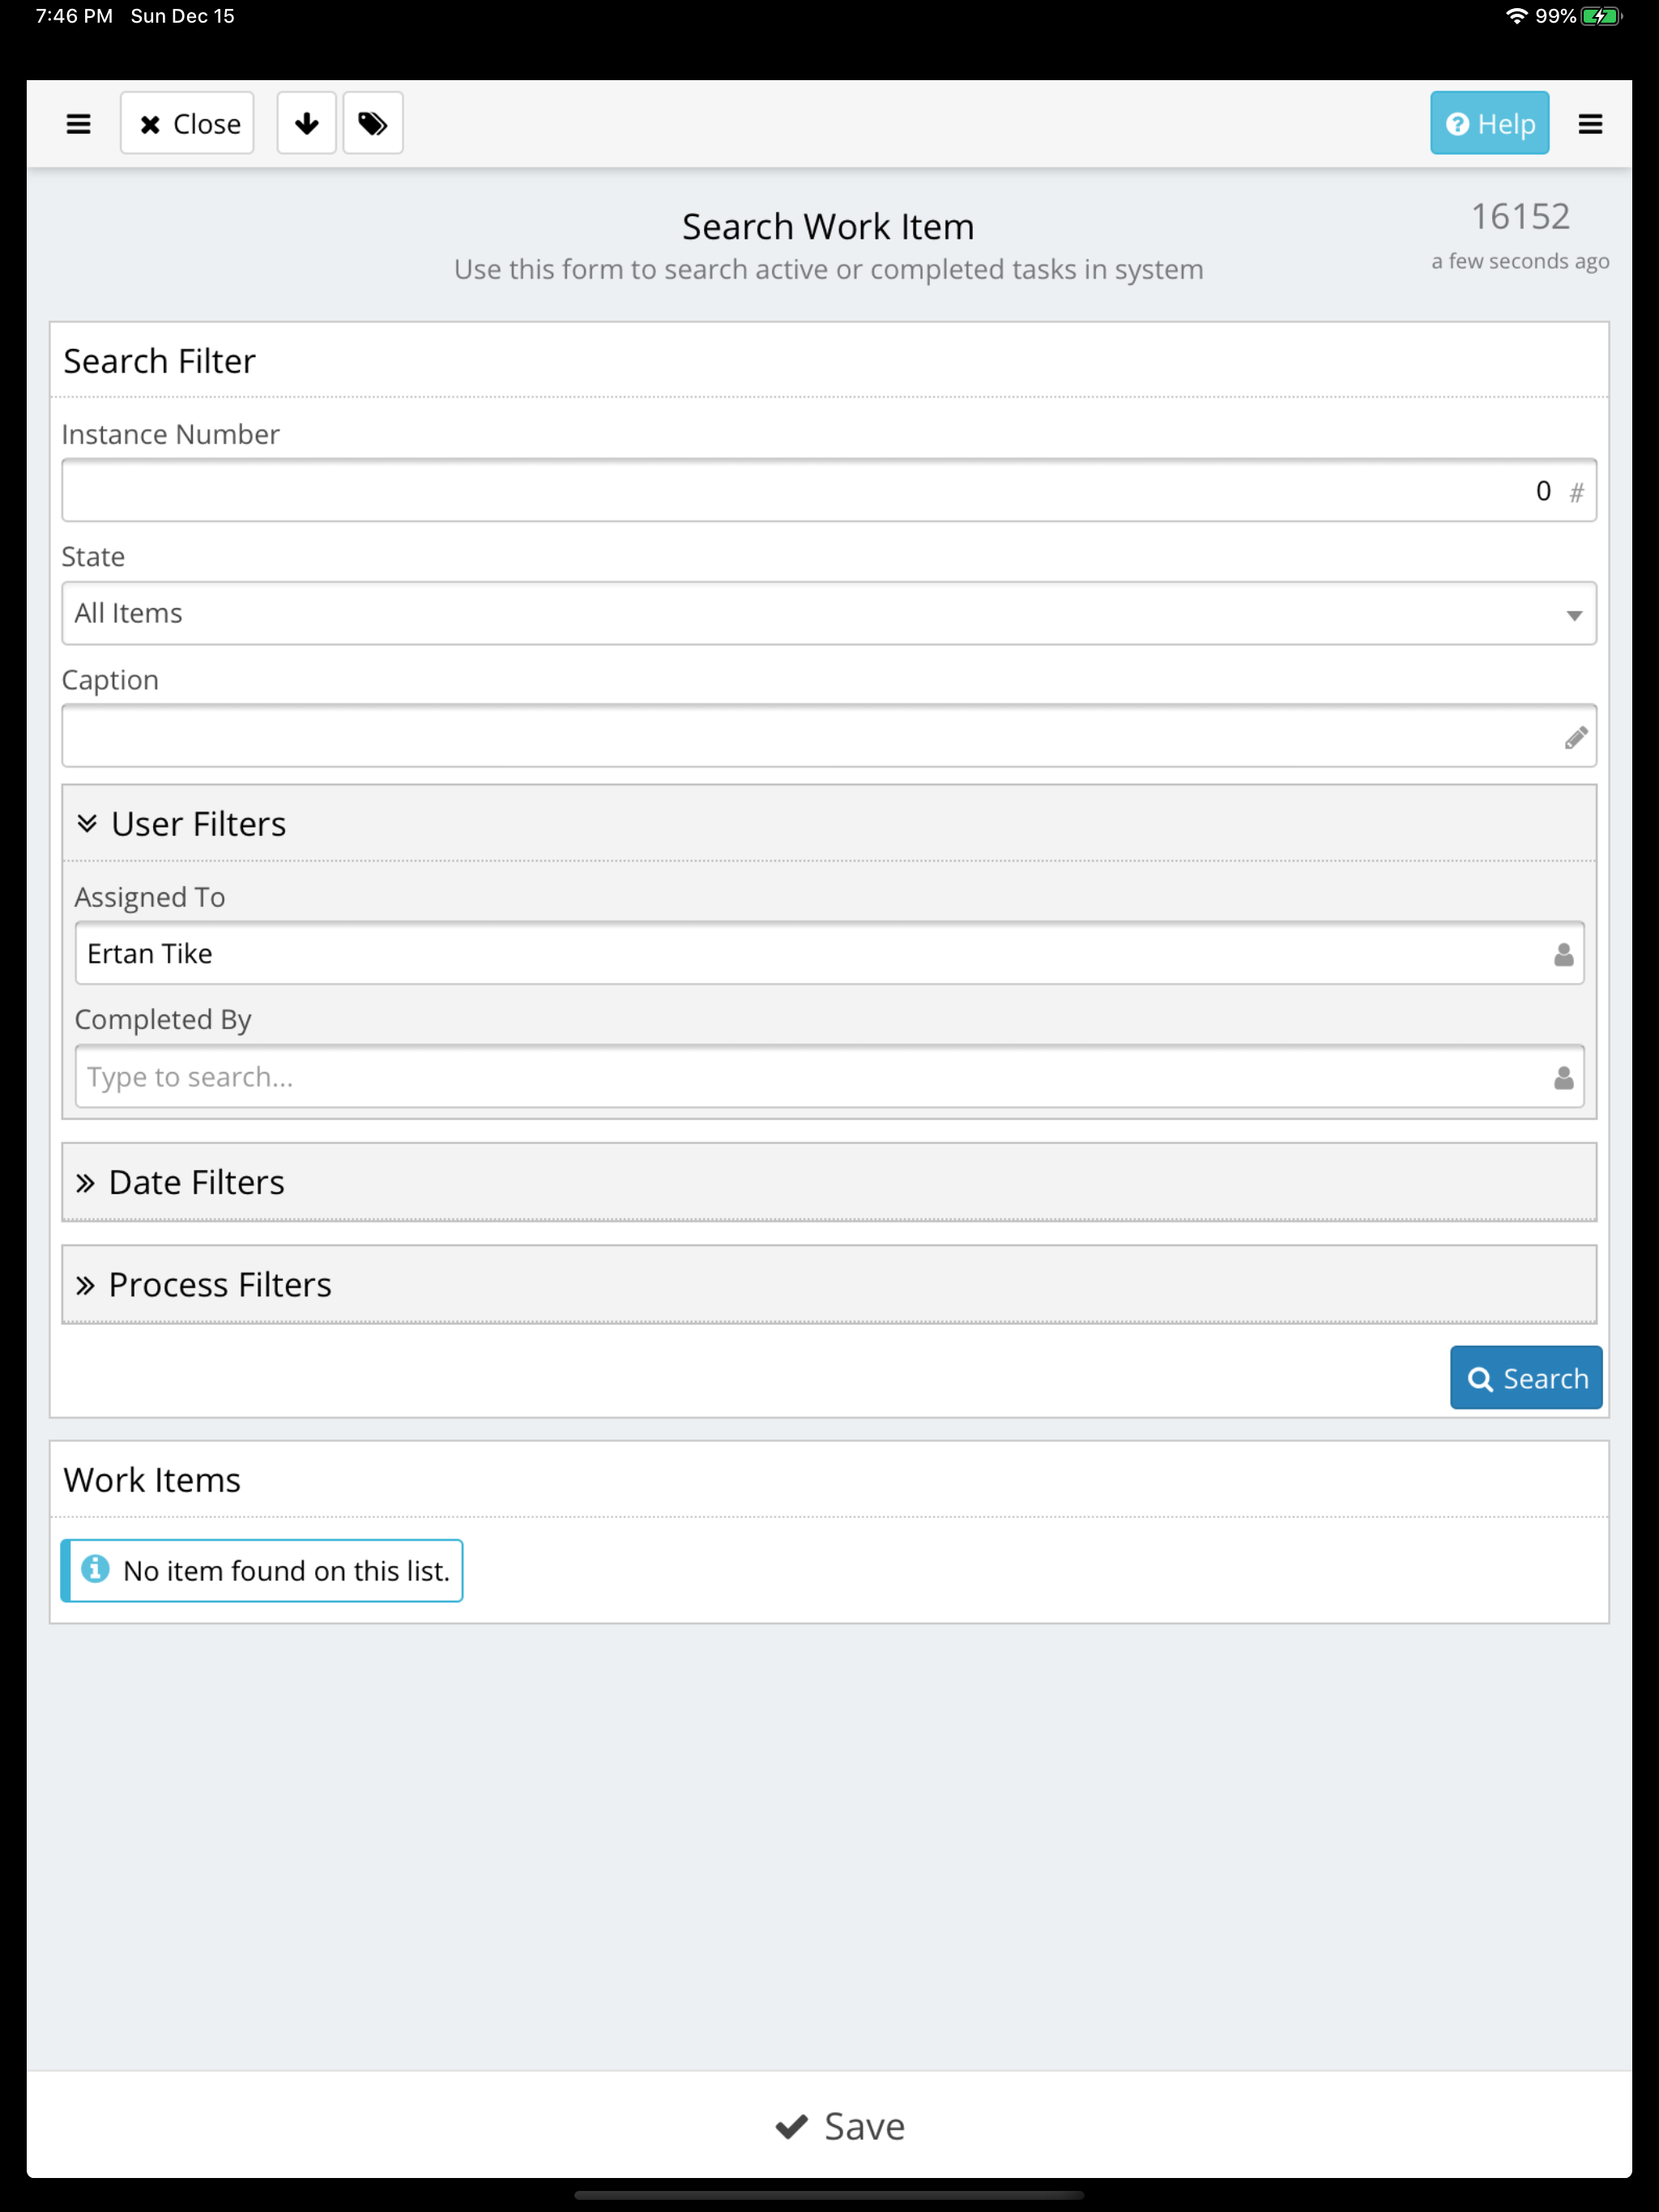Click the blue Search button
This screenshot has height=2212, width=1659.
tap(1525, 1377)
